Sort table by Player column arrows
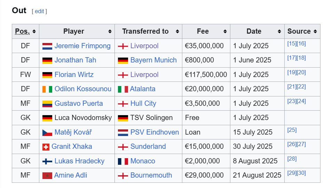This screenshot has height=188, width=325. pyautogui.click(x=110, y=32)
